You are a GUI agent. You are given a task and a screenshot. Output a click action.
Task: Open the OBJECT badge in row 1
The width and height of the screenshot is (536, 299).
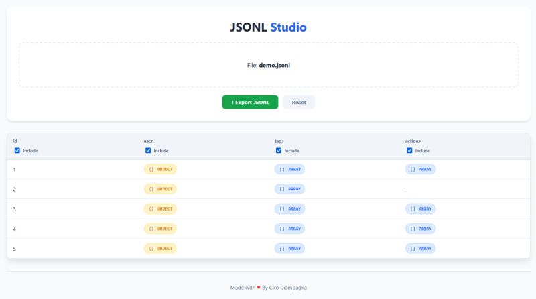[x=160, y=169]
